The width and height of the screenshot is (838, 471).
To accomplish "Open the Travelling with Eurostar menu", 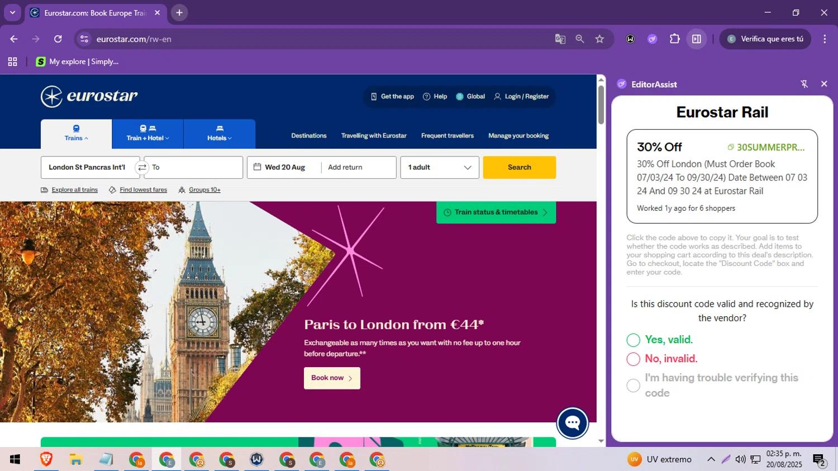I will click(x=374, y=136).
